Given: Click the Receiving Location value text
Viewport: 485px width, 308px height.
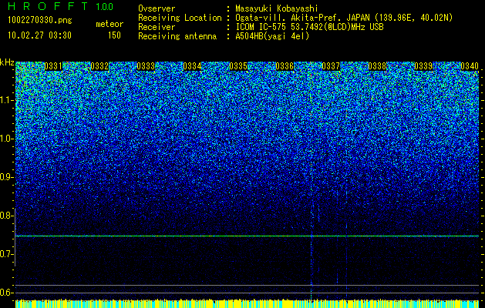Looking at the screenshot, I should pyautogui.click(x=344, y=18).
